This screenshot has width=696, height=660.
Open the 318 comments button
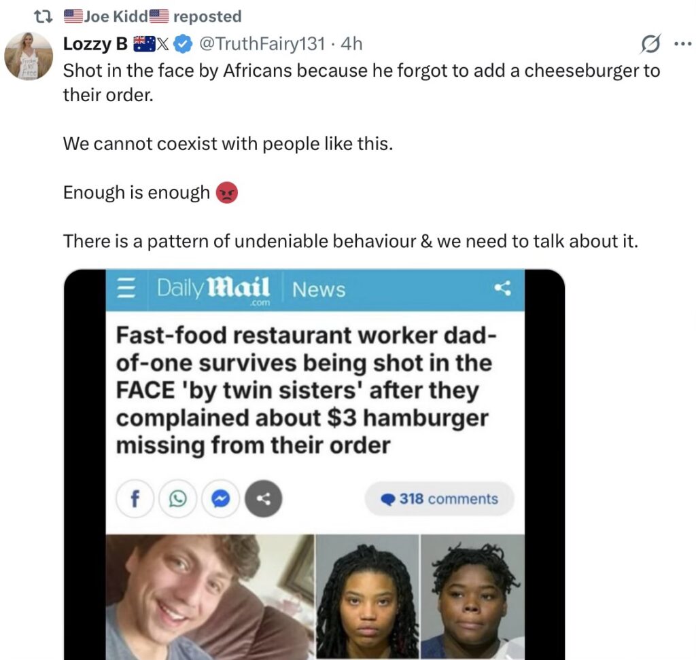(x=440, y=499)
